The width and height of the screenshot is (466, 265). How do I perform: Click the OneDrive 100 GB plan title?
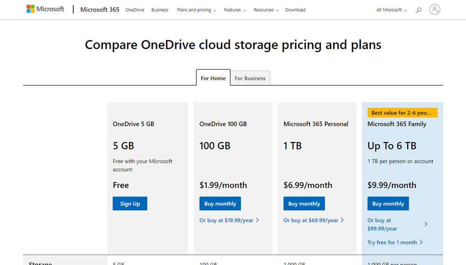[x=223, y=124]
